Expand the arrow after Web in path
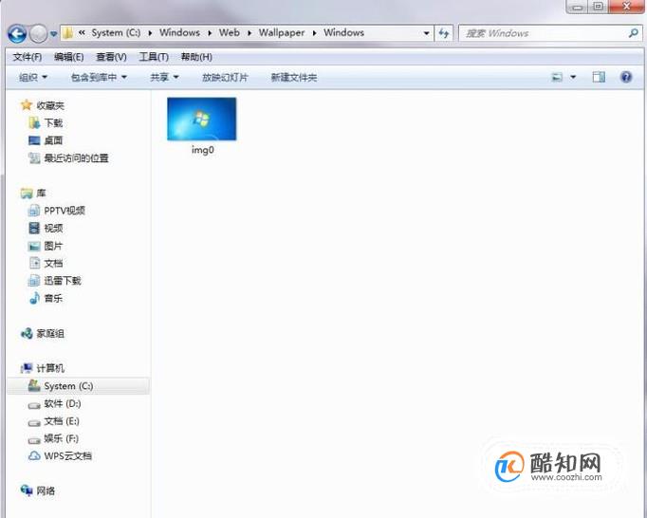Viewport: 647px width, 518px height. [x=250, y=33]
